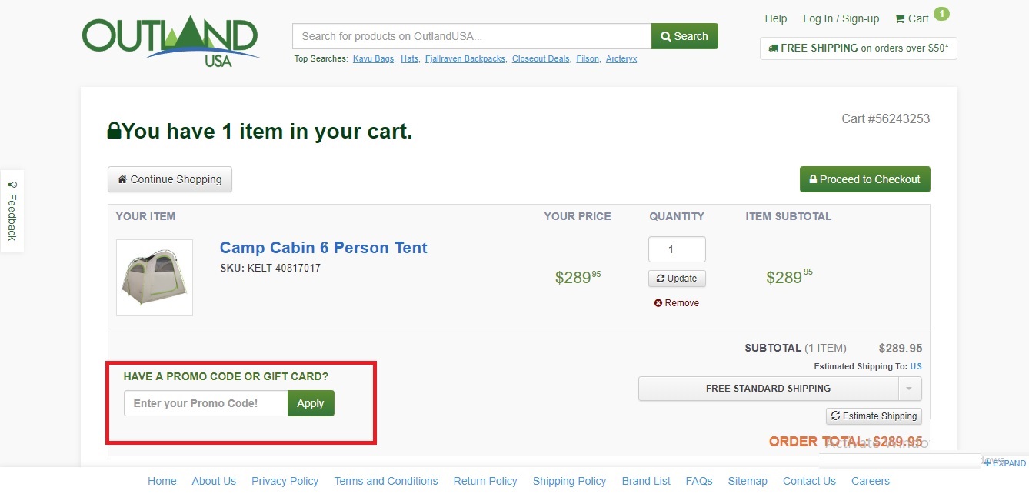Click Estimate Shipping refresh button
Image resolution: width=1029 pixels, height=494 pixels.
tap(874, 416)
